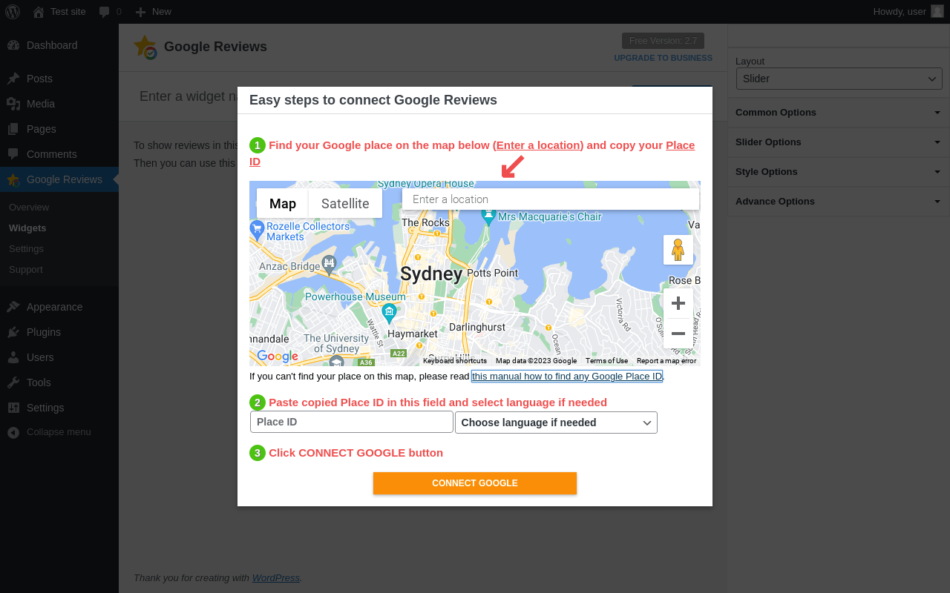Viewport: 950px width, 593px height.
Task: Click the Users person icon
Action: pyautogui.click(x=13, y=357)
